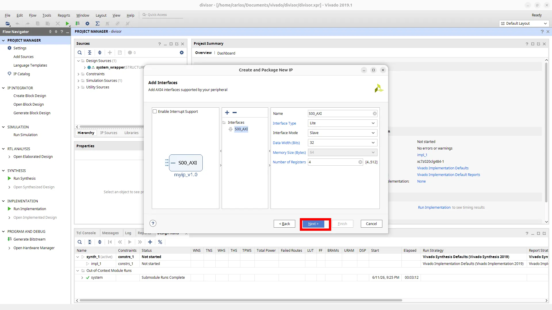This screenshot has height=310, width=552.
Task: Add an interface with the plus icon
Action: (227, 113)
